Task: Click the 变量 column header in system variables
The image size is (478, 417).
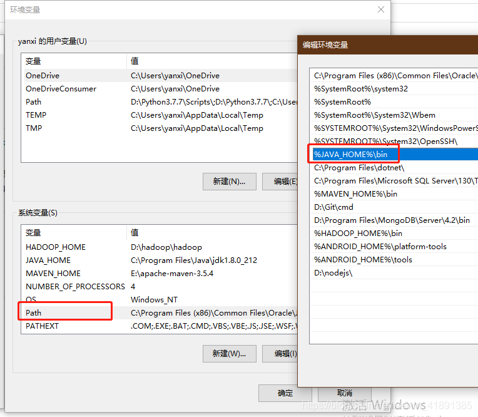Action: click(74, 233)
